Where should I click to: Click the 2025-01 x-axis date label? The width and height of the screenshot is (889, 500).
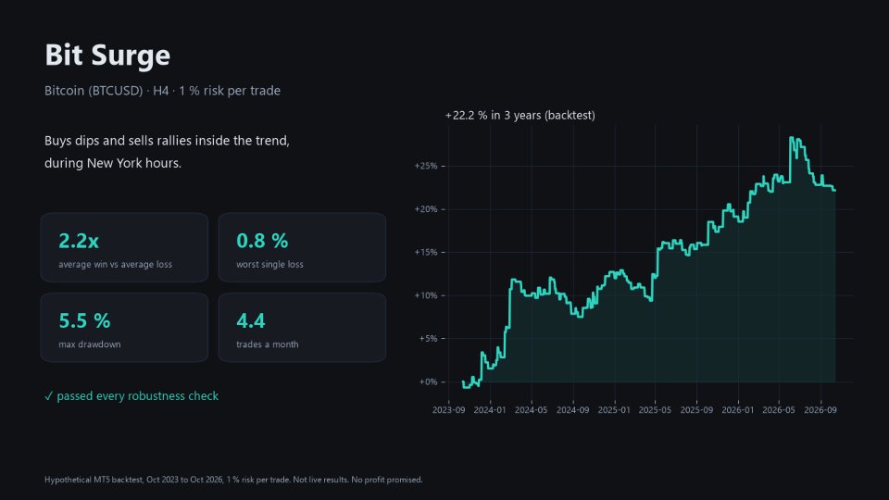tap(614, 410)
